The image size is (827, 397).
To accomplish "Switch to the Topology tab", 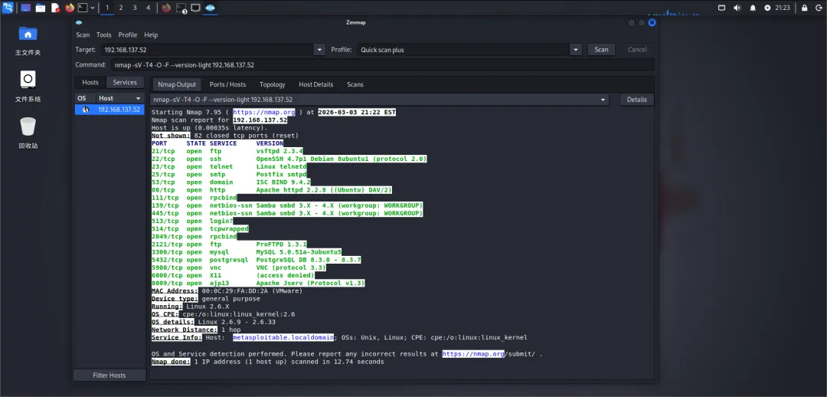I will pyautogui.click(x=272, y=84).
